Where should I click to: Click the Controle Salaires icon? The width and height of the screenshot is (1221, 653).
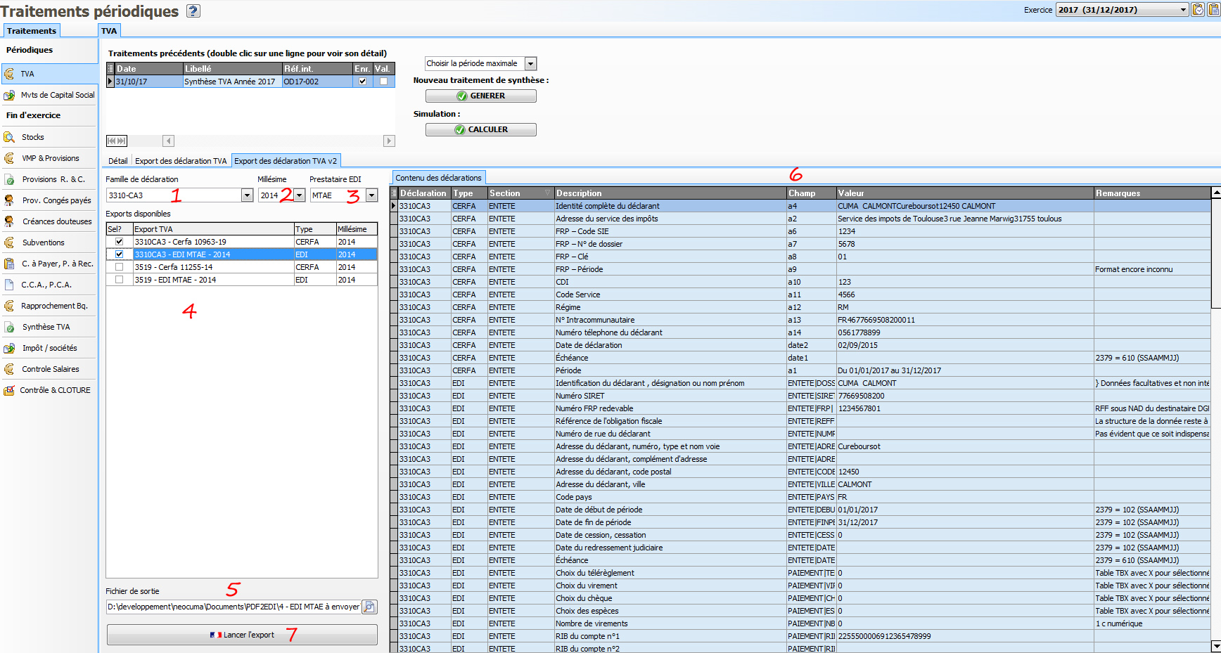pyautogui.click(x=9, y=369)
